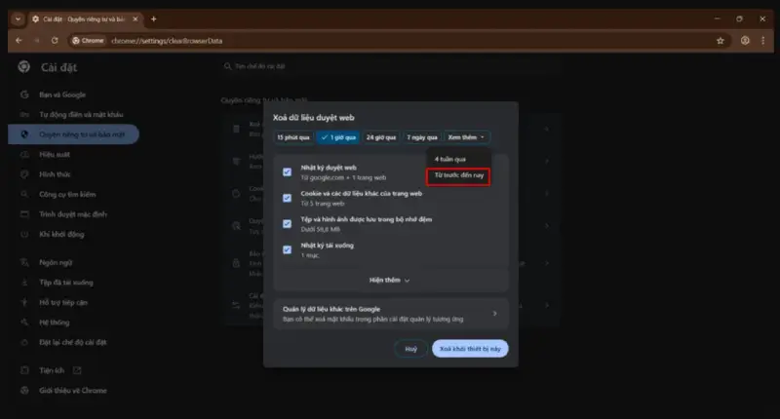This screenshot has height=419, width=780.
Task: Open the Xem thêm time range dropdown
Action: tap(467, 137)
